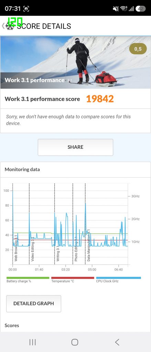Open the DETAILED GRAPH button
The image size is (151, 352).
click(x=34, y=304)
